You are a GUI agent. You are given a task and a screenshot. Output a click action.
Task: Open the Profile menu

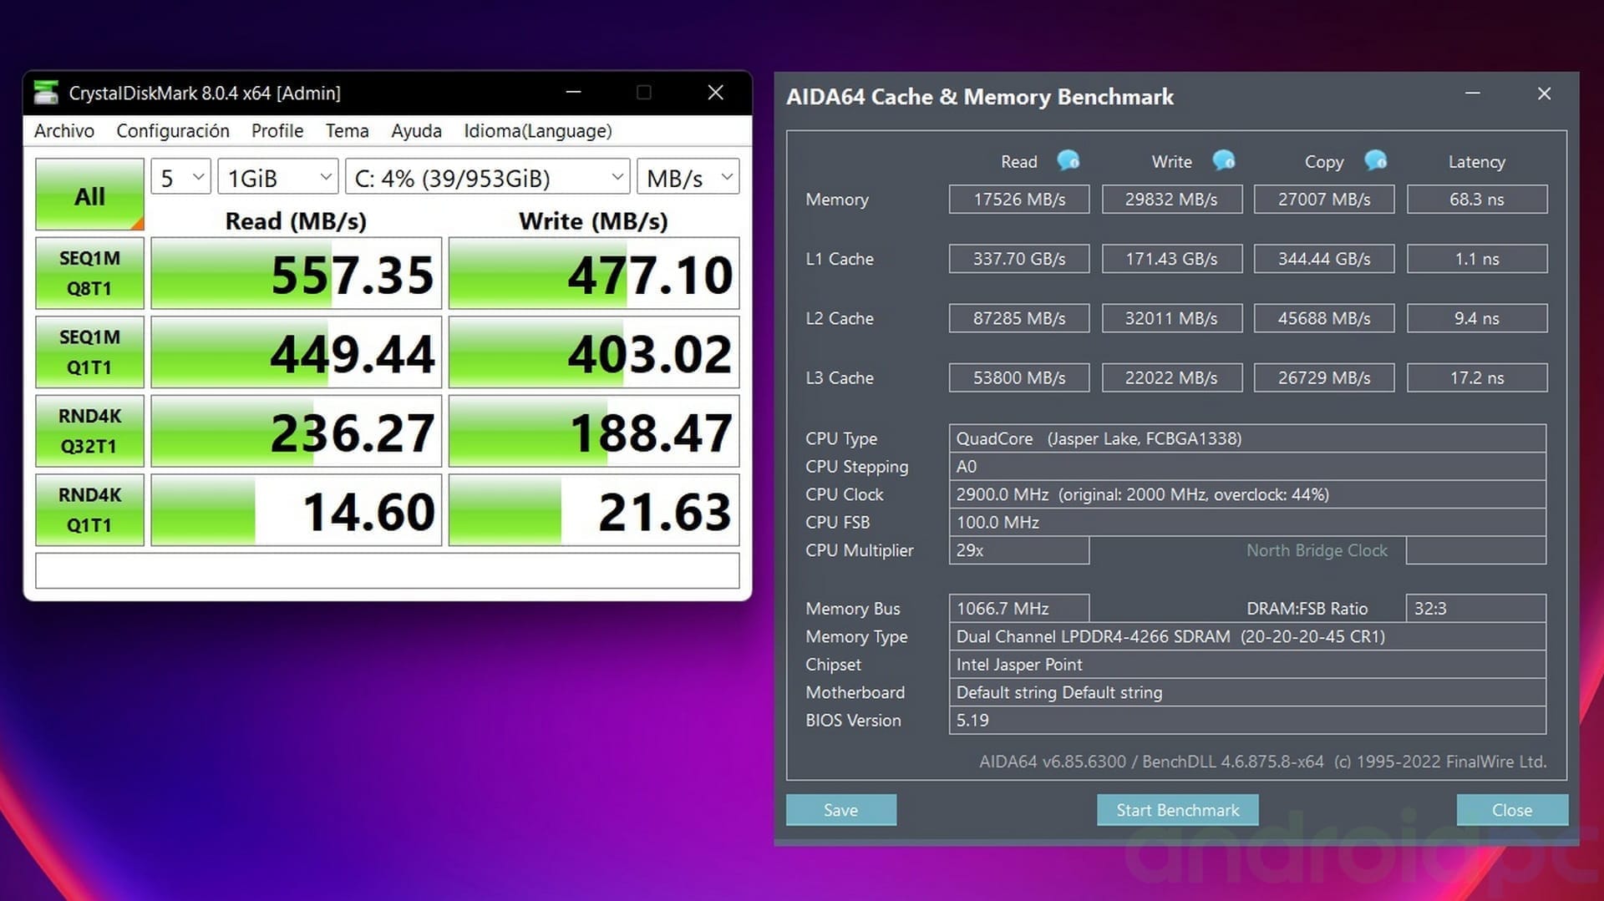pyautogui.click(x=277, y=131)
